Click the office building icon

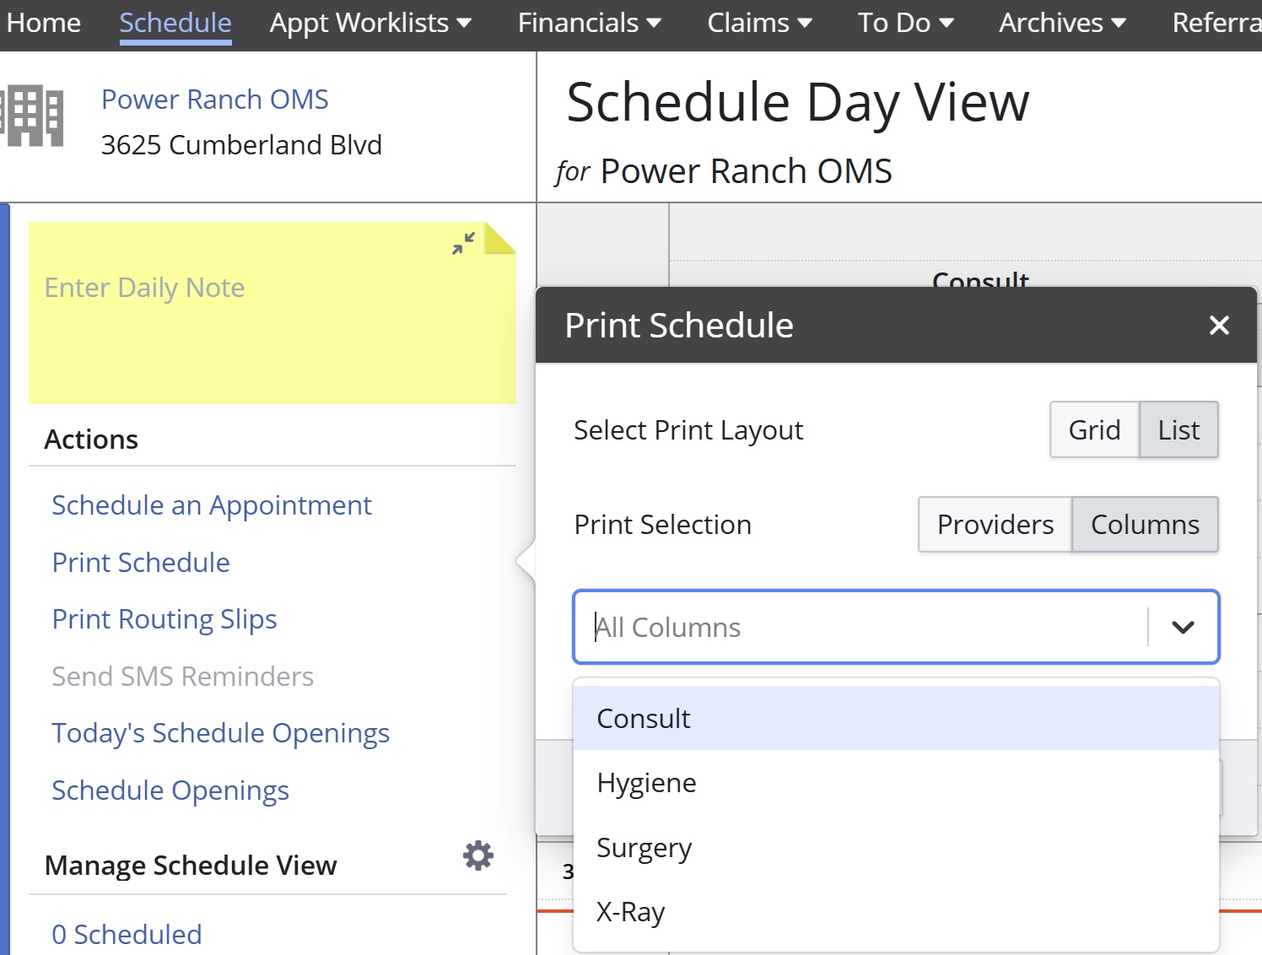coord(32,116)
